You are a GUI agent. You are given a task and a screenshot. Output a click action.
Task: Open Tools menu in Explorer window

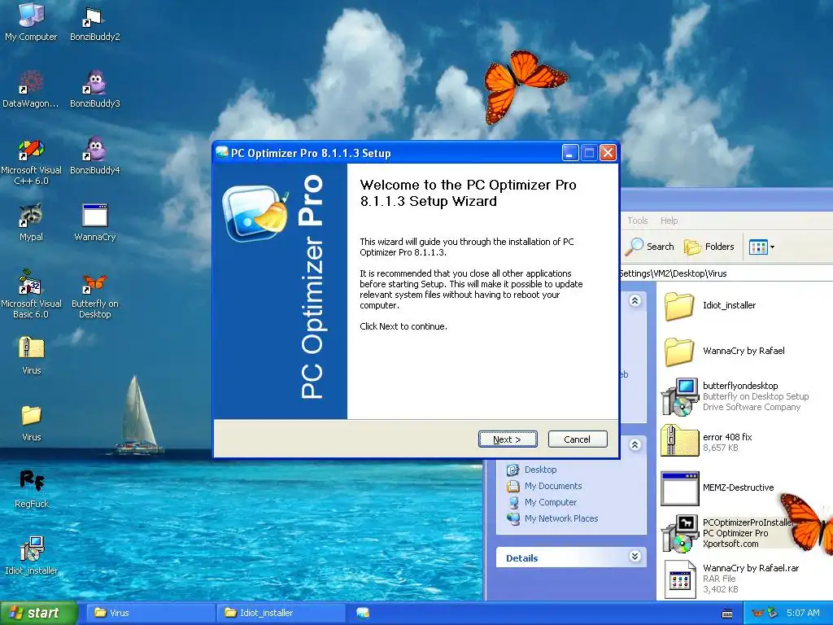point(637,221)
